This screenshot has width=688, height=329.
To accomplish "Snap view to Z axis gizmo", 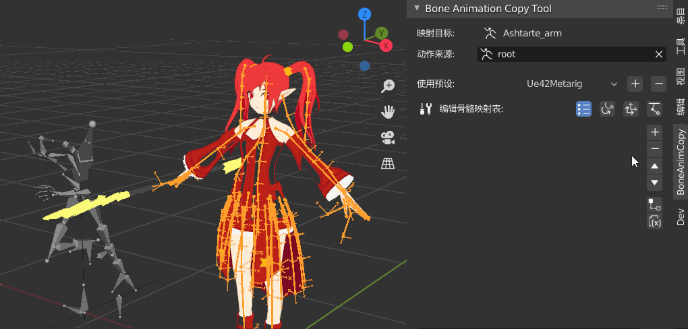I will coord(364,14).
